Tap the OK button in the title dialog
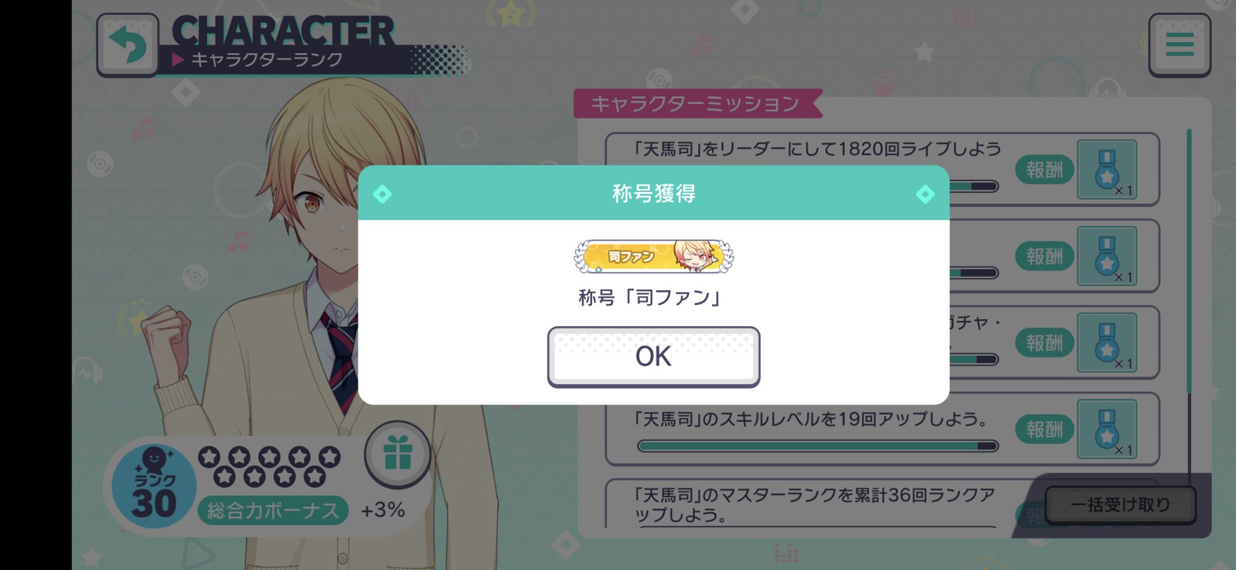 653,356
